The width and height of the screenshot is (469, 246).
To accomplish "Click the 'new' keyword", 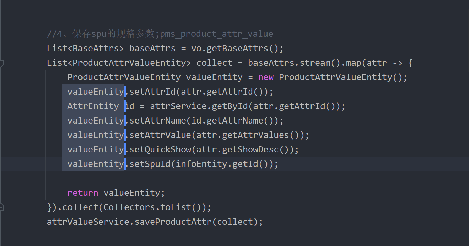I will [266, 77].
